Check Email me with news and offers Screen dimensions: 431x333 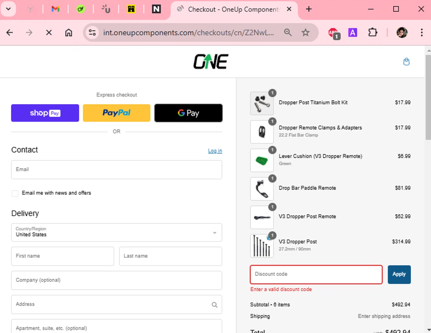(x=15, y=193)
